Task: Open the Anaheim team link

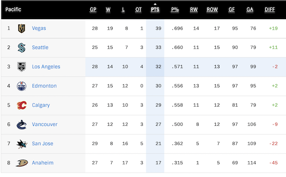Action: (x=43, y=163)
